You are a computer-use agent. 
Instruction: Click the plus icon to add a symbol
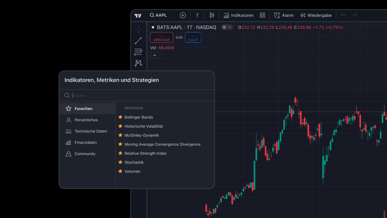tap(183, 15)
